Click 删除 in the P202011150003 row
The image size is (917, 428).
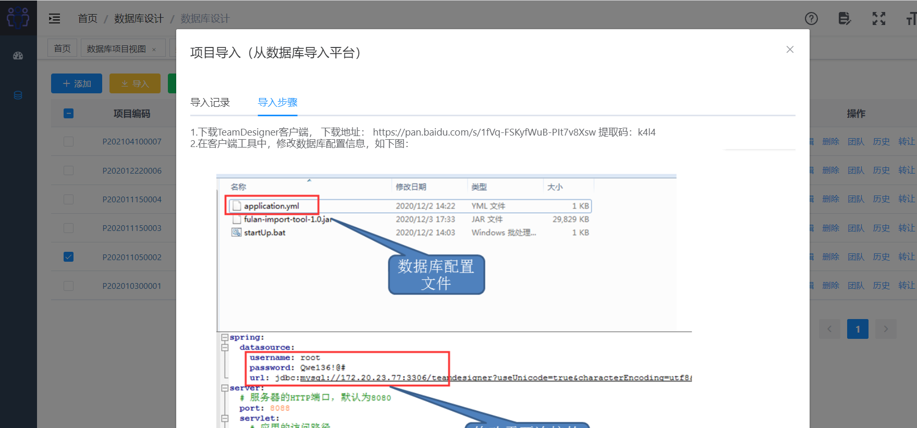pyautogui.click(x=830, y=228)
